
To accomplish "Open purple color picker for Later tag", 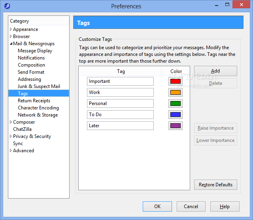I will click(x=176, y=126).
